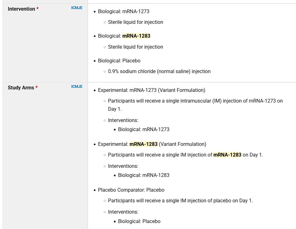296x229 pixels.
Task: Click the ICMJE link in the Study Arms row
Action: point(77,87)
